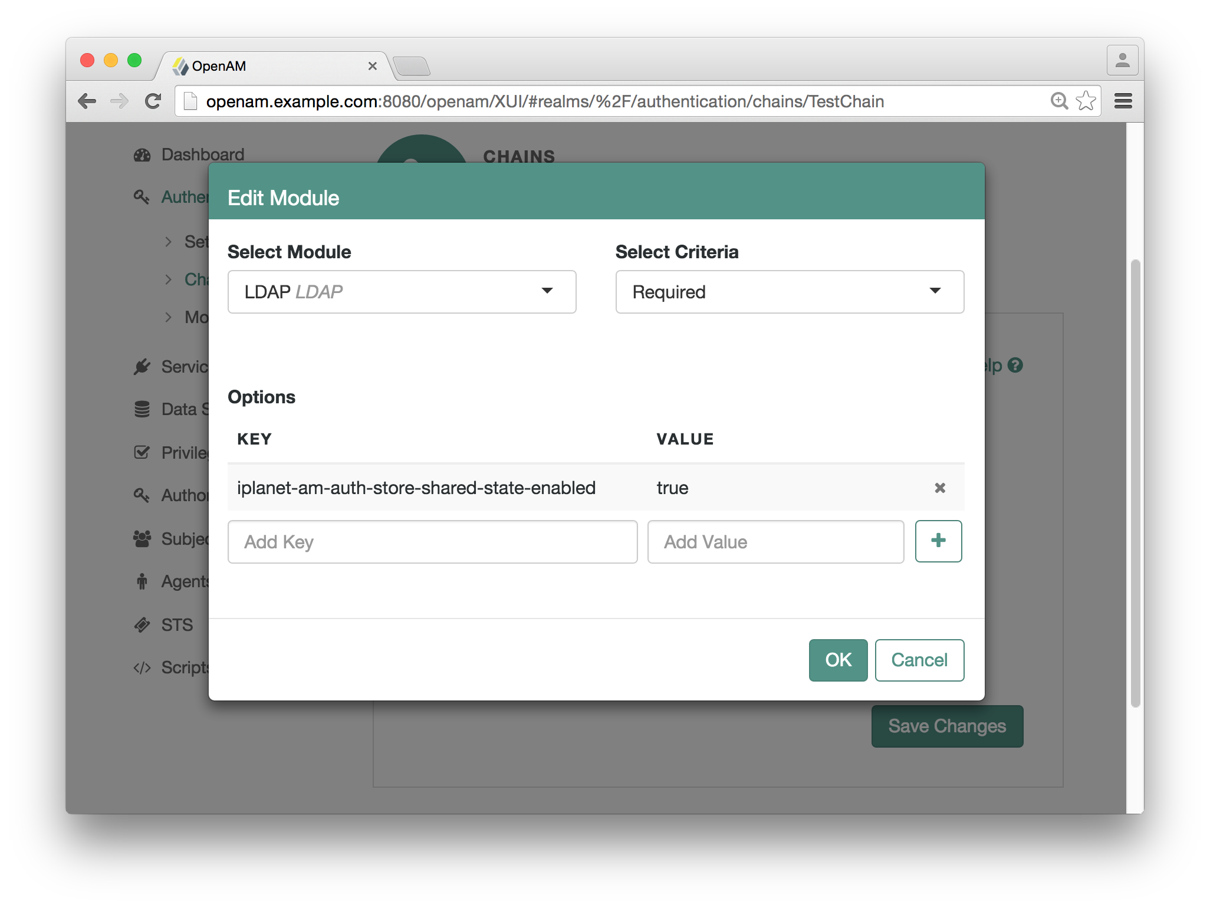This screenshot has width=1210, height=908.
Task: Open the Chrome hamburger menu
Action: [x=1123, y=101]
